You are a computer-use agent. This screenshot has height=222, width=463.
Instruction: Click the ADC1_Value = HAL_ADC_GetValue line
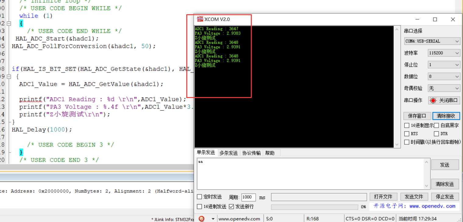[x=91, y=84]
